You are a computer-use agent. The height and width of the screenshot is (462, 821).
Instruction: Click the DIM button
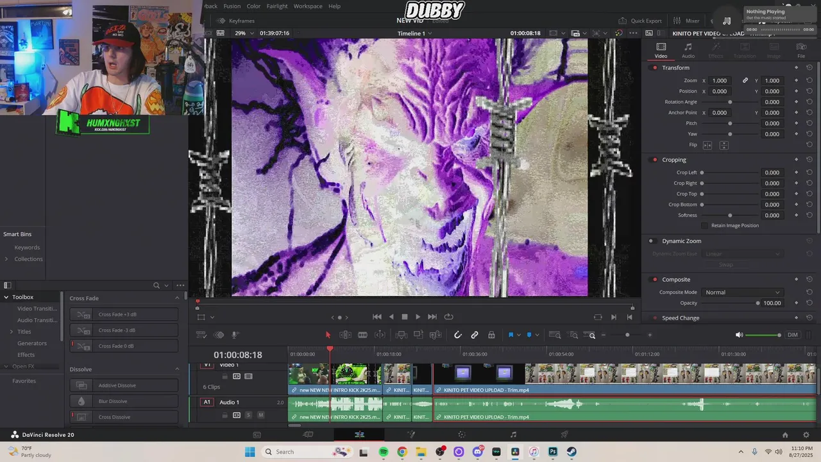[x=793, y=335]
